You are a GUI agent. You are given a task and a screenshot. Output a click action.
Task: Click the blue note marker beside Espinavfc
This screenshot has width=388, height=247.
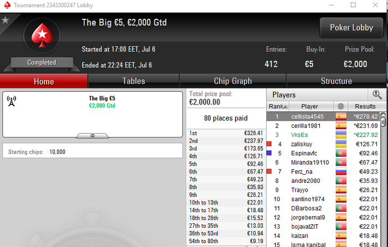pyautogui.click(x=269, y=153)
